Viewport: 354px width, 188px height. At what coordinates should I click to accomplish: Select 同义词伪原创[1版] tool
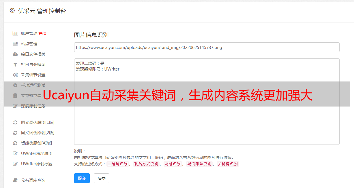click(38, 122)
